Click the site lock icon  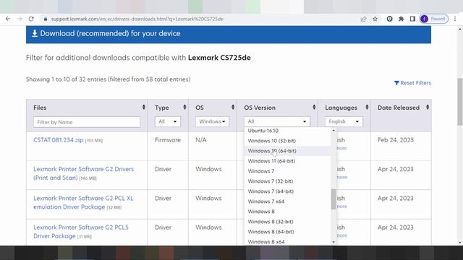click(45, 19)
